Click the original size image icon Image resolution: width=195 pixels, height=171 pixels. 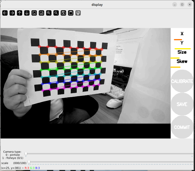tap(34, 13)
